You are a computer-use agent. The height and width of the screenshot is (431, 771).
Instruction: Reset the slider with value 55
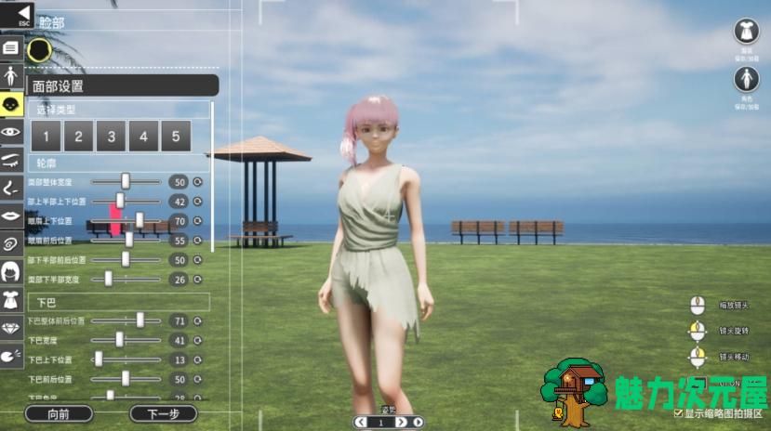[x=198, y=241]
